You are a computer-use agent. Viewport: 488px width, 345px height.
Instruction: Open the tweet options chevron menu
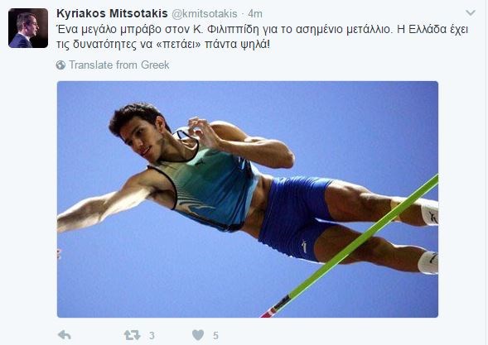471,12
